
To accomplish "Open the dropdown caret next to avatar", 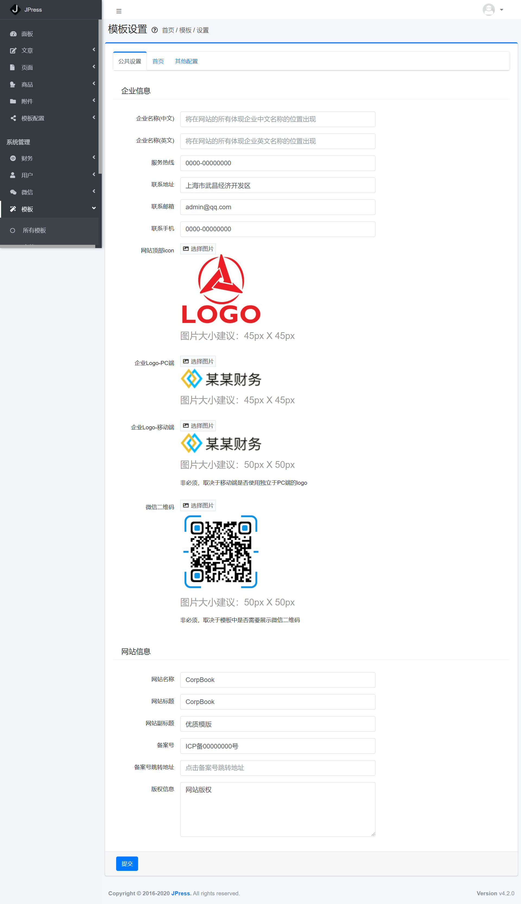I will coord(501,10).
